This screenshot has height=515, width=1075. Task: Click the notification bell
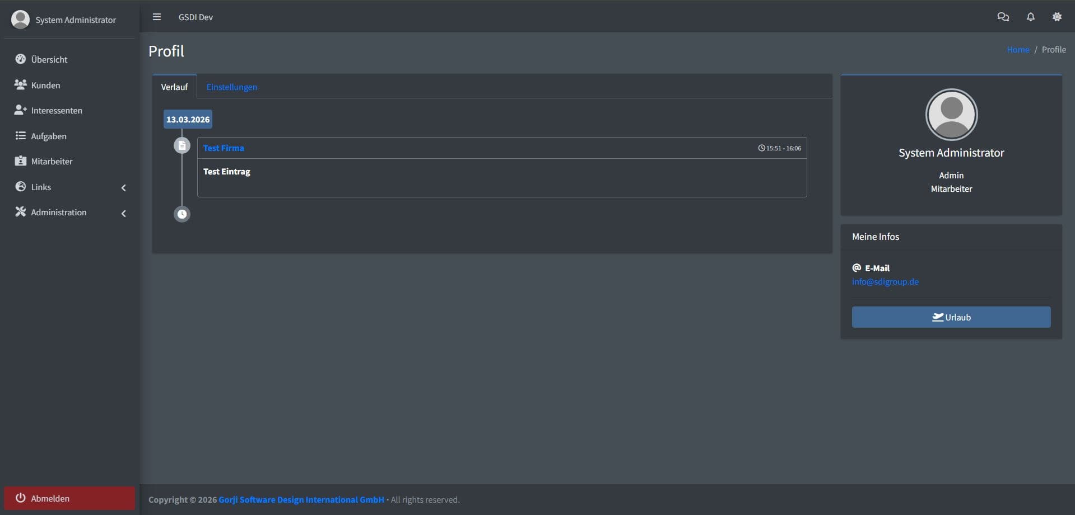coord(1031,17)
